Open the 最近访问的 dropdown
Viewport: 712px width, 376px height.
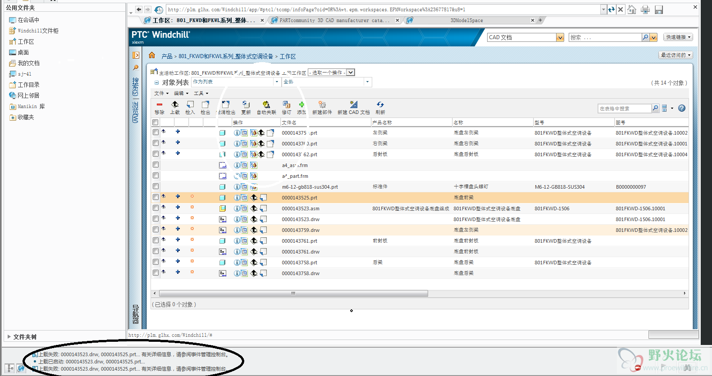pos(675,55)
